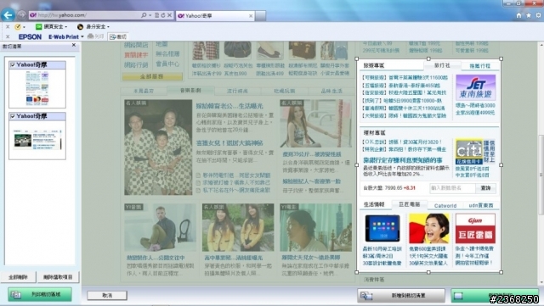Expand the yellow check icon dropdown
This screenshot has width=544, height=306.
coord(24,27)
